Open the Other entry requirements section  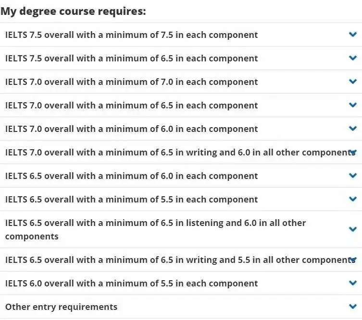61,307
